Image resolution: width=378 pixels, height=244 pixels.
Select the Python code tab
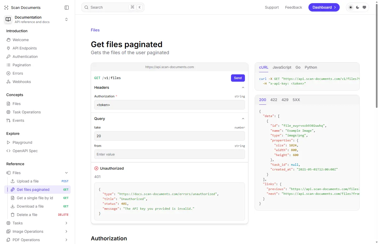311,67
